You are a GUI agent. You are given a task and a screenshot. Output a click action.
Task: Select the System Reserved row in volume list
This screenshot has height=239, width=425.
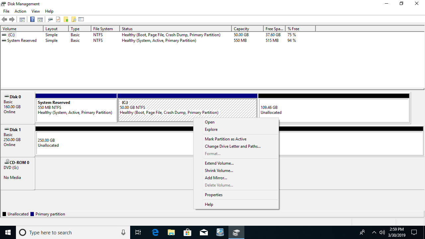(x=22, y=40)
